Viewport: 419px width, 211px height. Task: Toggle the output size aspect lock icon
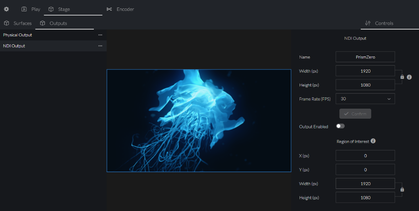pos(402,77)
